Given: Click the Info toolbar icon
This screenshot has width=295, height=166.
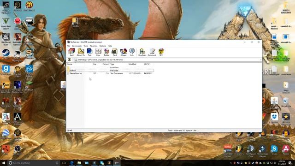Looking at the screenshot, I should coord(132,52).
